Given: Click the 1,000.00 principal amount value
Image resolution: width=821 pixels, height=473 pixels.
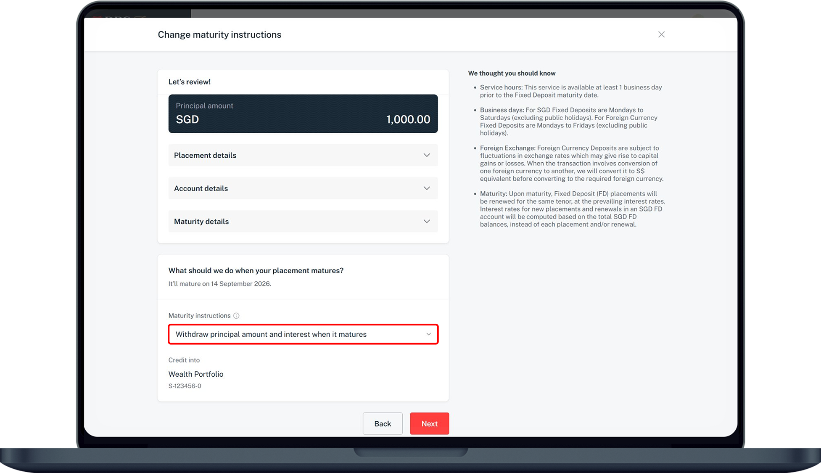Looking at the screenshot, I should tap(408, 119).
